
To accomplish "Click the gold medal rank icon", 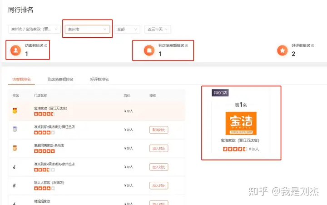I will click(x=15, y=110).
